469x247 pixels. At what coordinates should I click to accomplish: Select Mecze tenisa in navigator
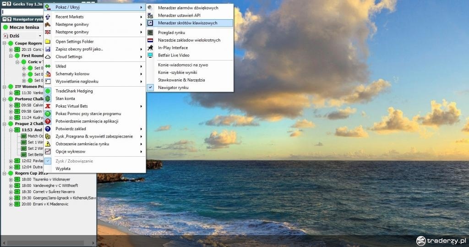point(24,27)
